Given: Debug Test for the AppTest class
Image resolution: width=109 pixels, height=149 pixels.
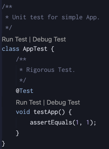Looking at the screenshot, I should pos(49,39).
